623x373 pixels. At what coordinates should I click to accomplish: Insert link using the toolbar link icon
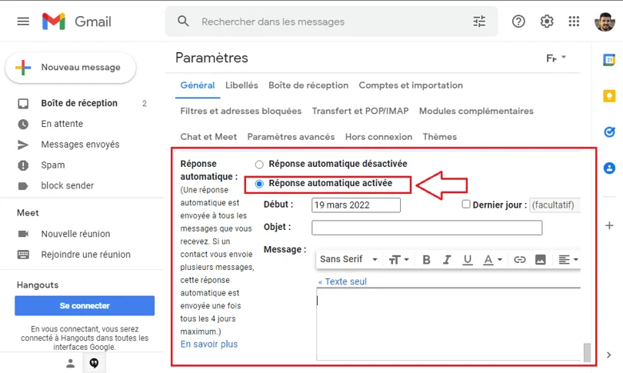(520, 260)
